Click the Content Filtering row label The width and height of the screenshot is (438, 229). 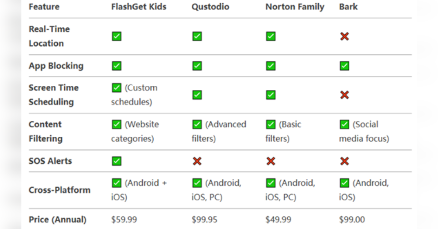pyautogui.click(x=46, y=131)
